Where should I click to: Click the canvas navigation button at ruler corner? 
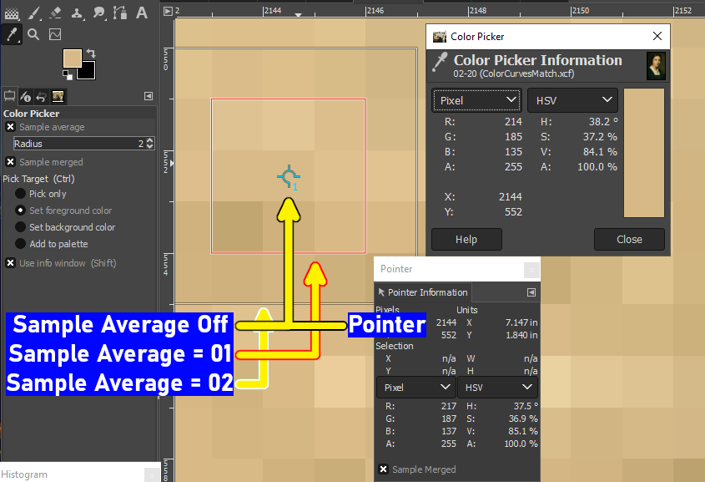(x=168, y=11)
